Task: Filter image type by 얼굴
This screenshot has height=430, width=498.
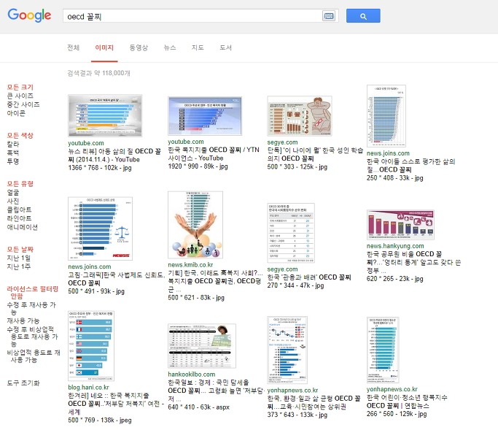Action: (x=13, y=193)
